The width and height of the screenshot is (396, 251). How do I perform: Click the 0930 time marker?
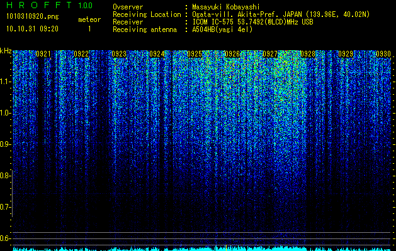[x=383, y=54]
